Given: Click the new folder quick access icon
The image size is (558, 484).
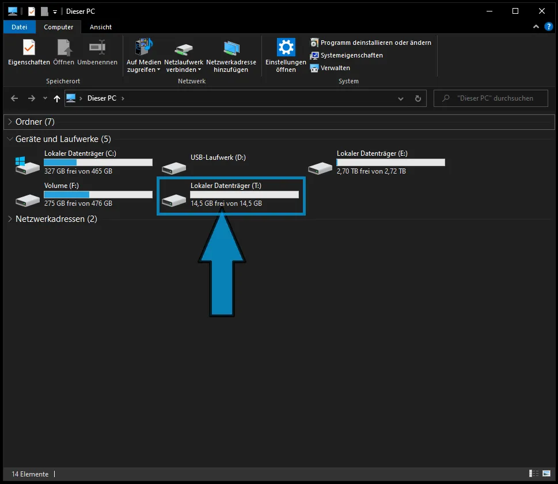Looking at the screenshot, I should 44,11.
